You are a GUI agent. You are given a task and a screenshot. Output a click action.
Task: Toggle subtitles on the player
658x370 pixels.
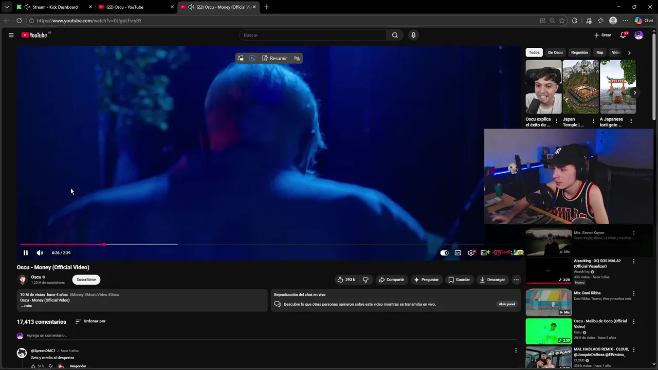click(x=458, y=253)
